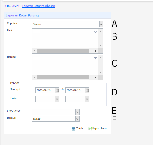
Task: Click the Cetak printer icon
Action: pyautogui.click(x=73, y=129)
